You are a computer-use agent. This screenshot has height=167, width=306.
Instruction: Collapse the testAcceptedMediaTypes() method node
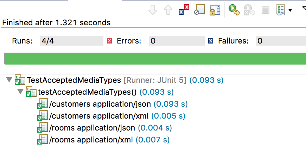[20, 92]
